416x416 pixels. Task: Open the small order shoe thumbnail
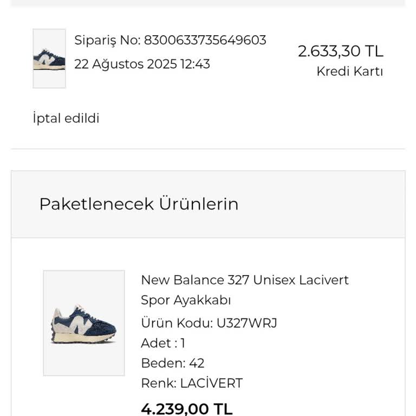49,58
